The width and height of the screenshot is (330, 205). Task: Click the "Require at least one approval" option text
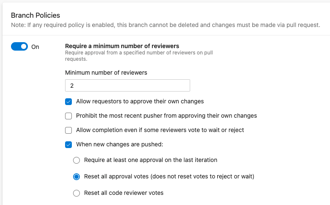[150, 160]
